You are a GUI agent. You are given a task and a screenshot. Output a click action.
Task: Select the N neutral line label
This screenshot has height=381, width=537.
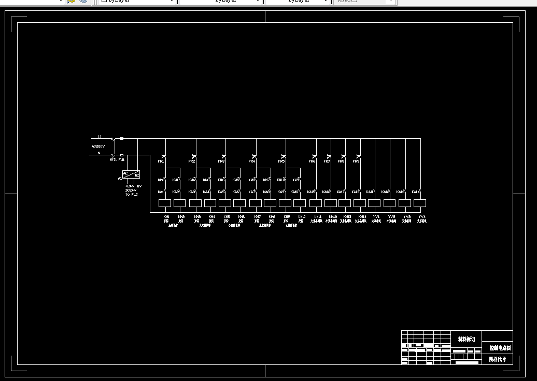(99, 153)
